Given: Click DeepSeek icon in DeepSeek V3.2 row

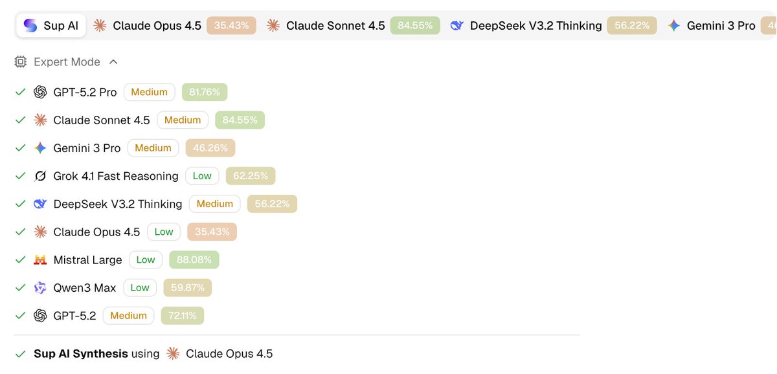Looking at the screenshot, I should 40,204.
